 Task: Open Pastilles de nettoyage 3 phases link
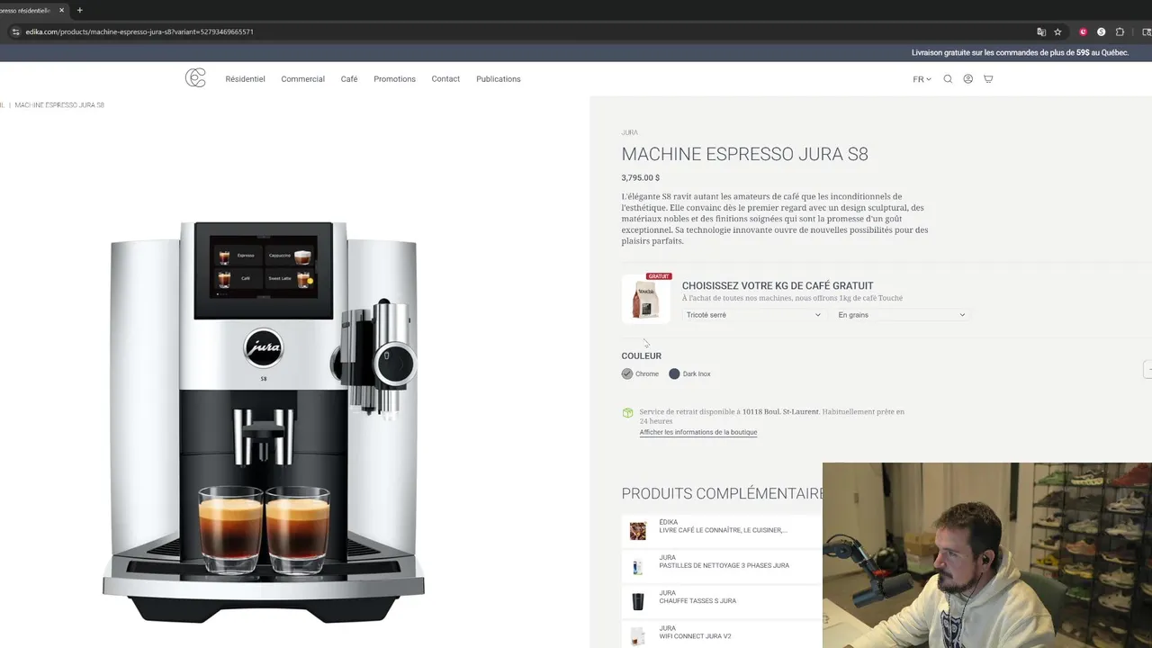click(x=724, y=565)
